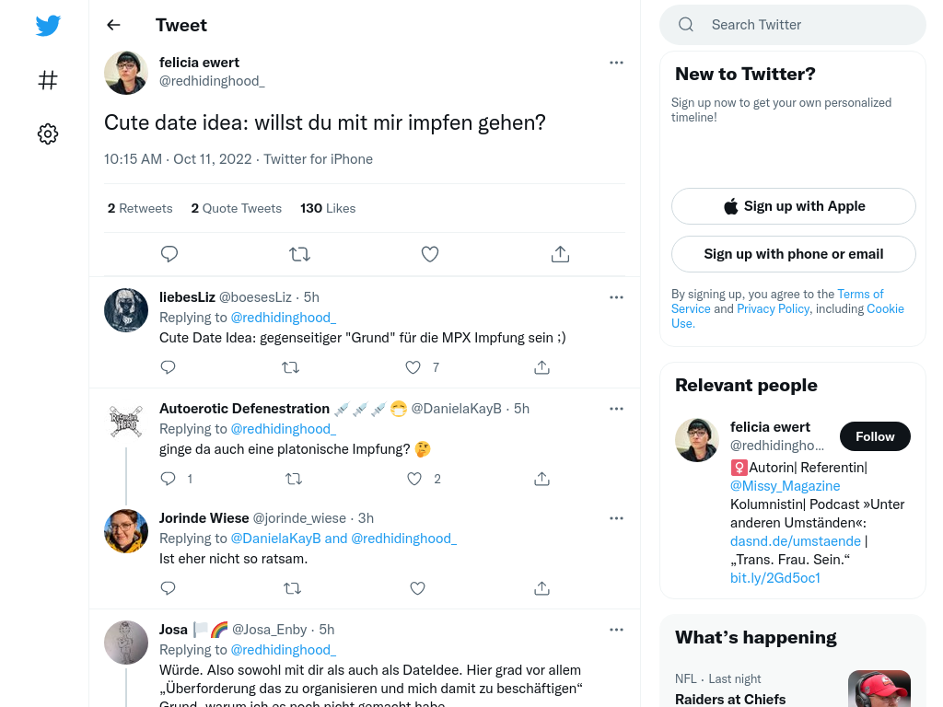Open more options on the main tweet
Viewport: 943px width, 707px height.
616,63
